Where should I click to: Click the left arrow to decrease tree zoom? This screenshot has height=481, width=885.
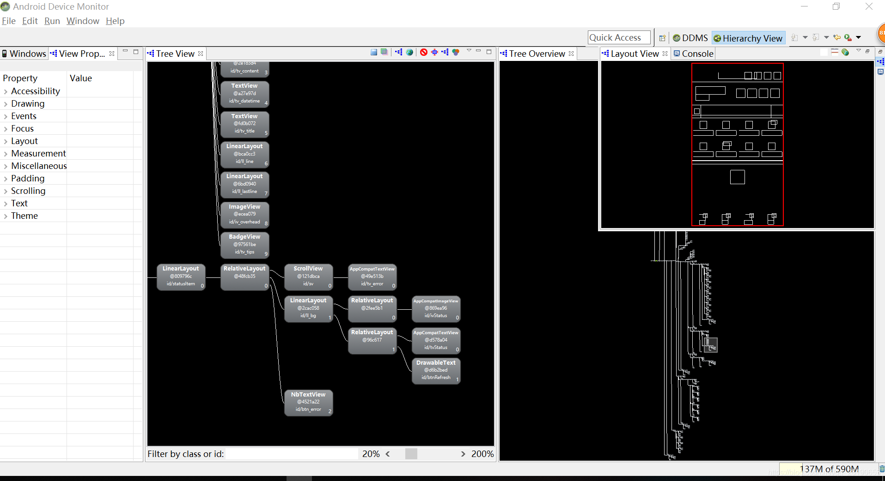(x=388, y=454)
